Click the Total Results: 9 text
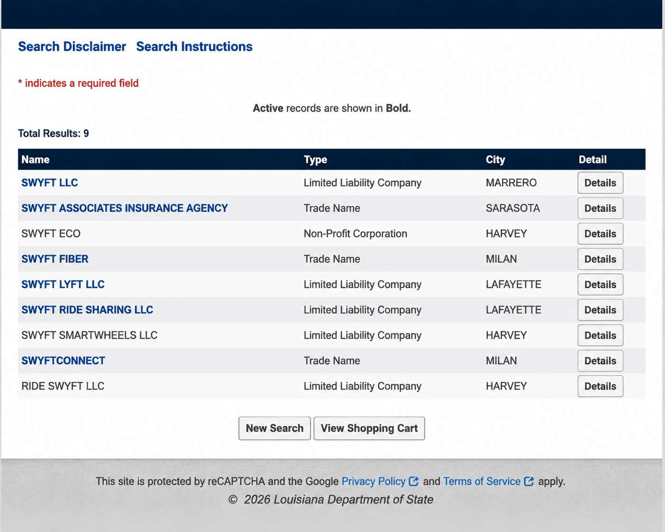Viewport: 665px width, 532px height. 54,133
